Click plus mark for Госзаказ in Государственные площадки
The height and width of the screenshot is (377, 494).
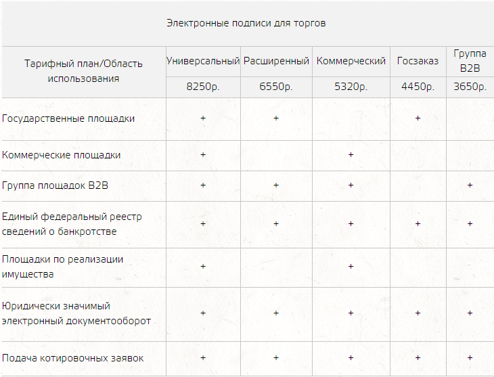pos(418,118)
